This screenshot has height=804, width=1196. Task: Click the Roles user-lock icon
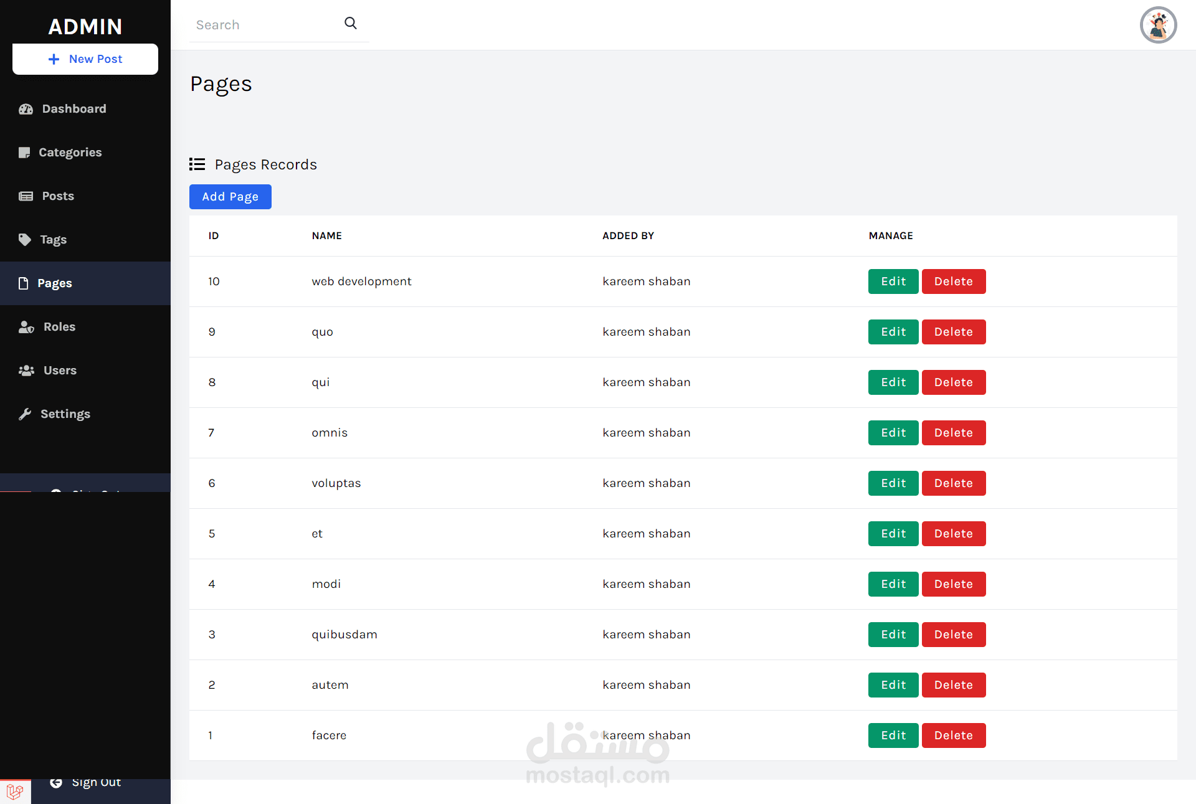26,327
